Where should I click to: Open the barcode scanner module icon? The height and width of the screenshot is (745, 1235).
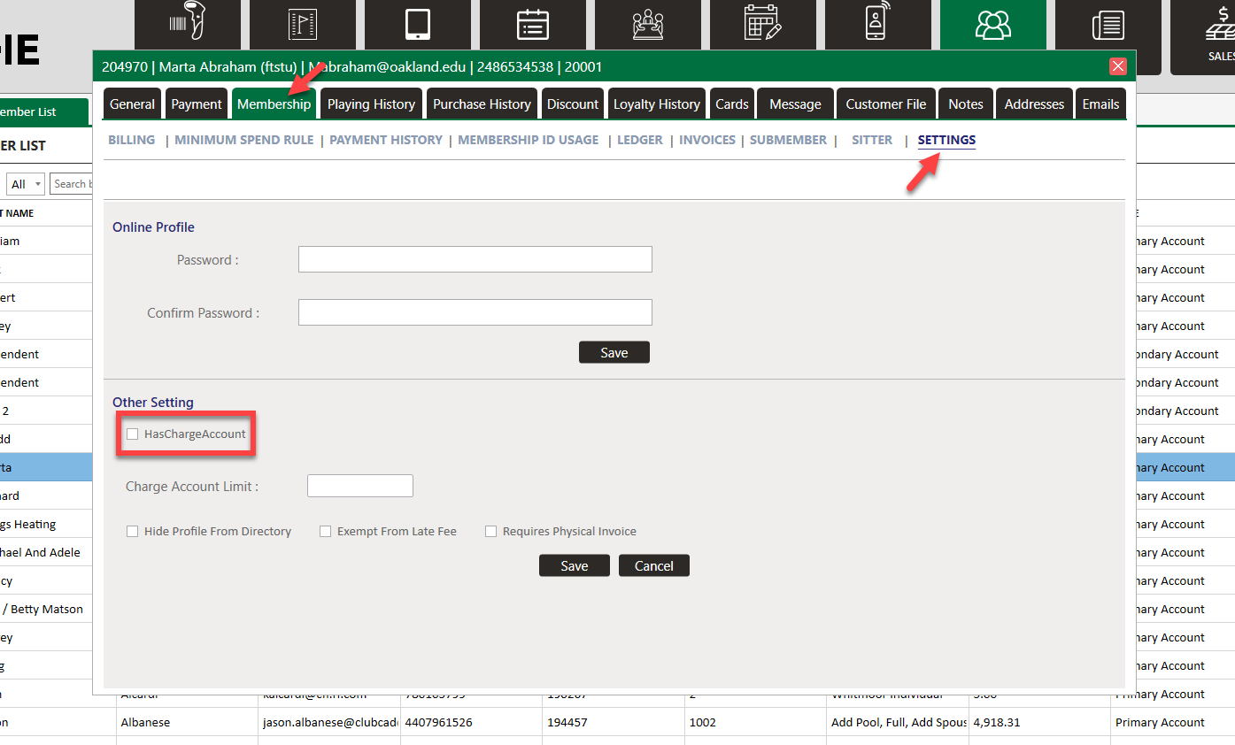187,25
